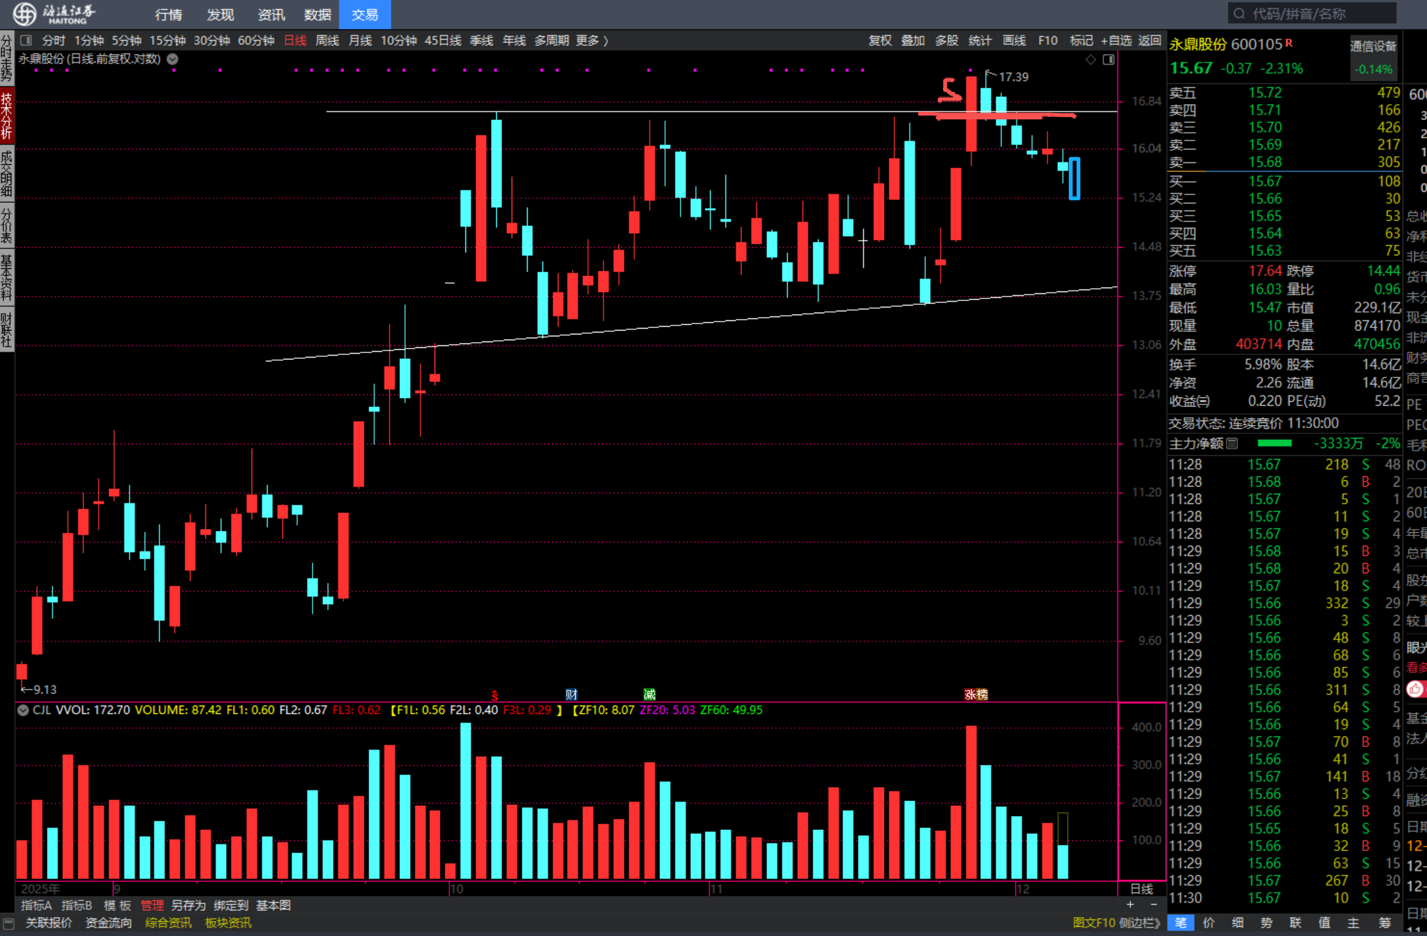Click the diamond marker icon above the chart
The width and height of the screenshot is (1427, 936).
1090,60
